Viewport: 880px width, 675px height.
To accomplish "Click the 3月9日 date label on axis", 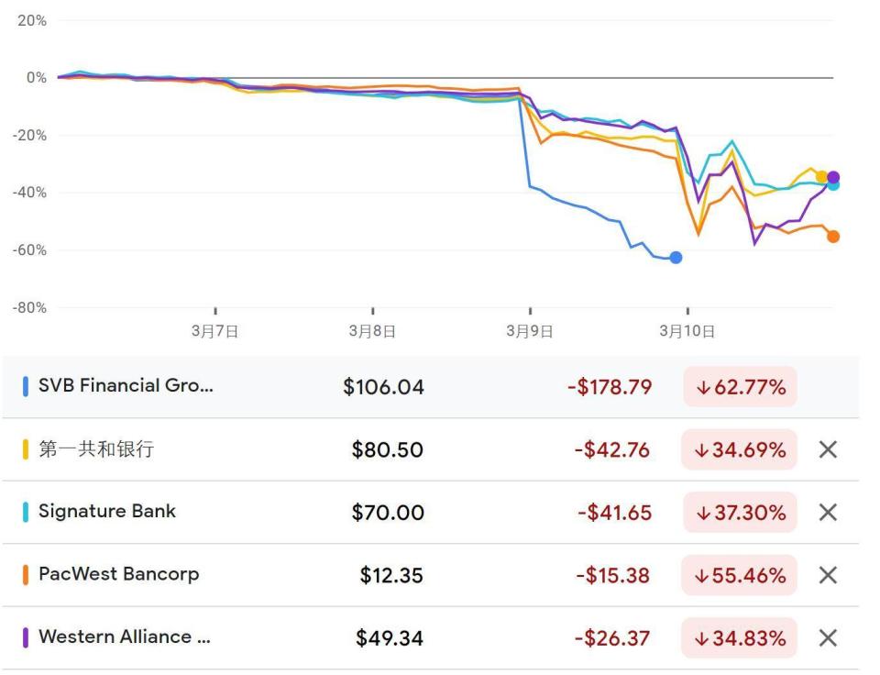I will (x=530, y=332).
